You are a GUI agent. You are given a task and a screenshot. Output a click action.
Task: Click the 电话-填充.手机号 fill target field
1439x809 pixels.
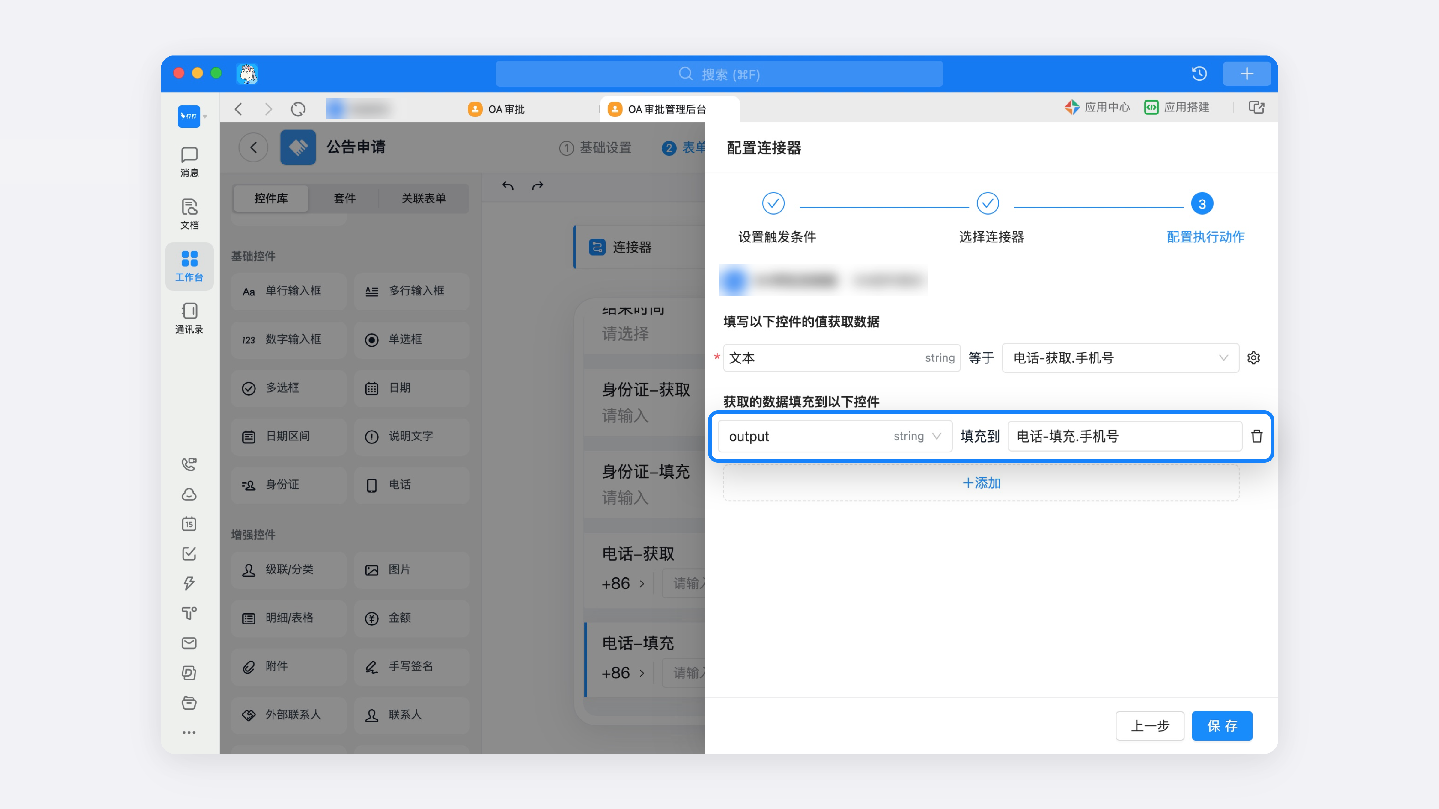click(x=1124, y=436)
